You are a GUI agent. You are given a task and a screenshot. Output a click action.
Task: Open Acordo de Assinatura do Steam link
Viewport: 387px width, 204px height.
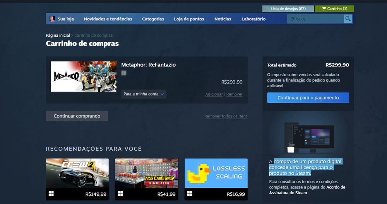pyautogui.click(x=307, y=190)
